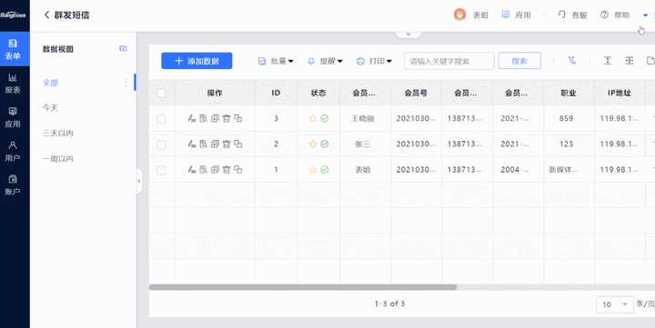Select the 今天 data view
This screenshot has height=328, width=655.
click(51, 107)
